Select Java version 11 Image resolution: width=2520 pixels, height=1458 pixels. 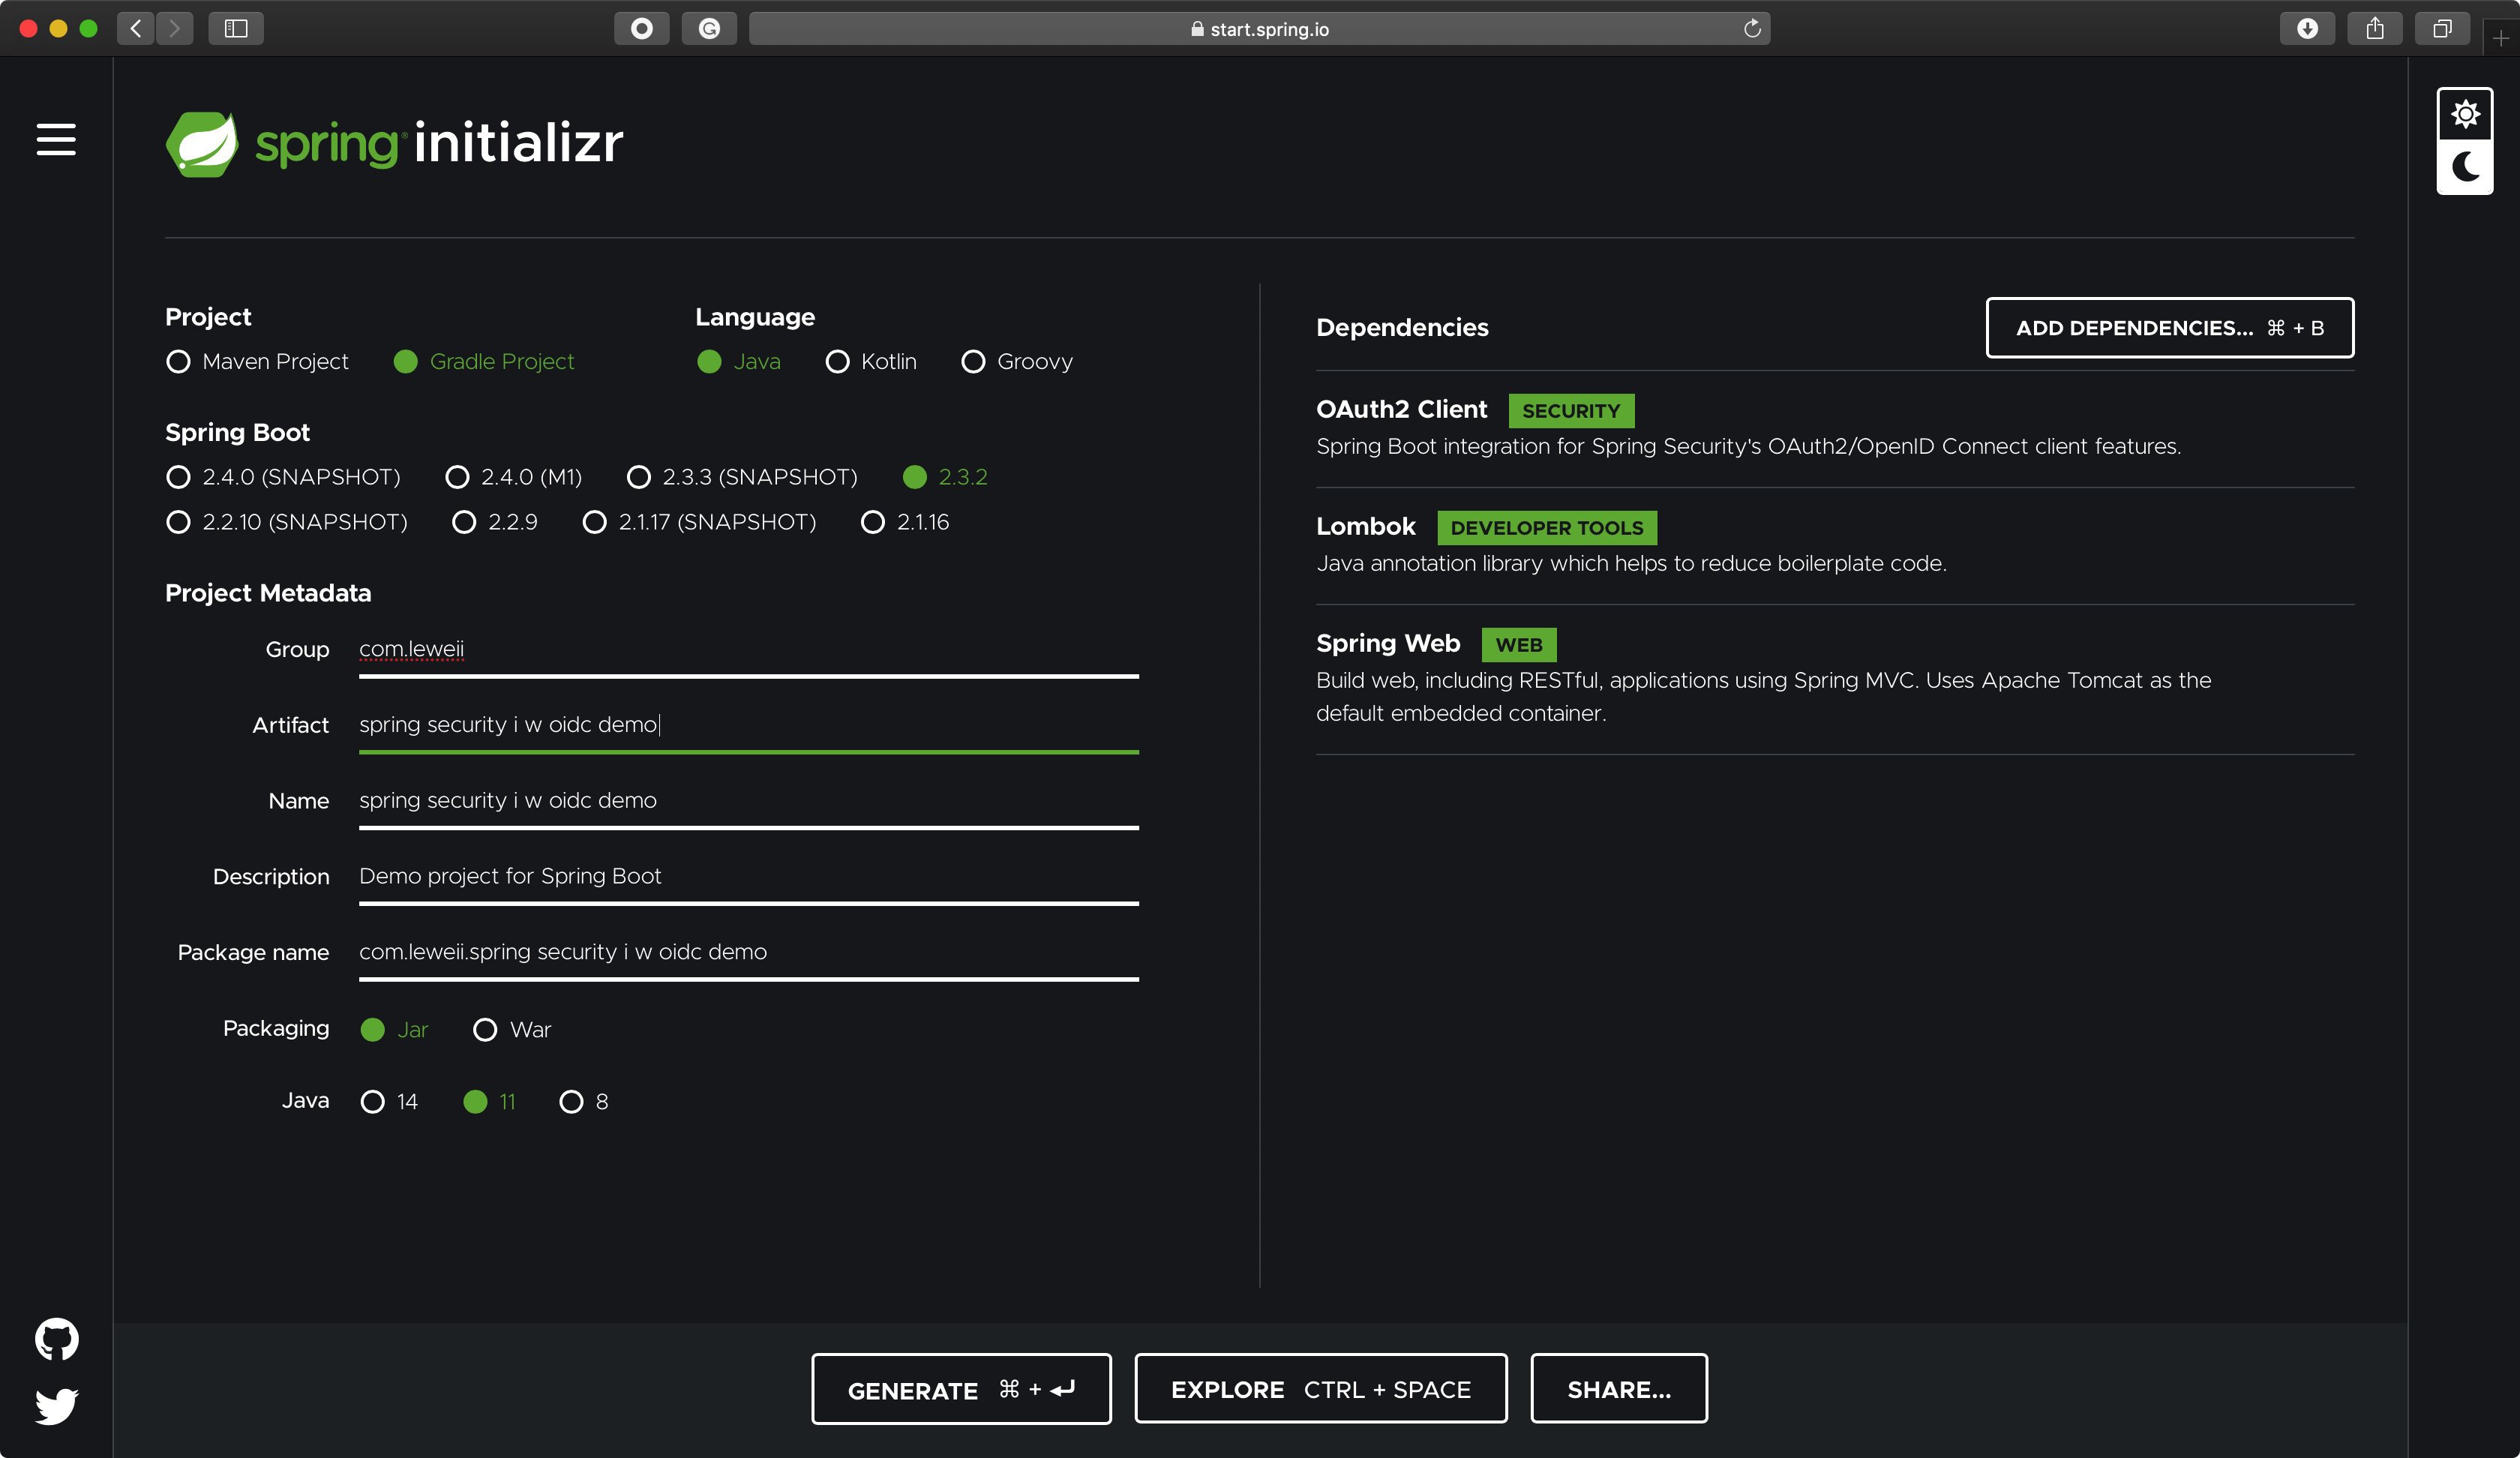point(490,1101)
